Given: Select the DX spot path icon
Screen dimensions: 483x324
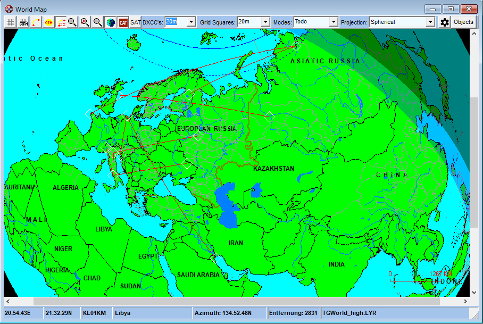Looking at the screenshot, I should 61,22.
